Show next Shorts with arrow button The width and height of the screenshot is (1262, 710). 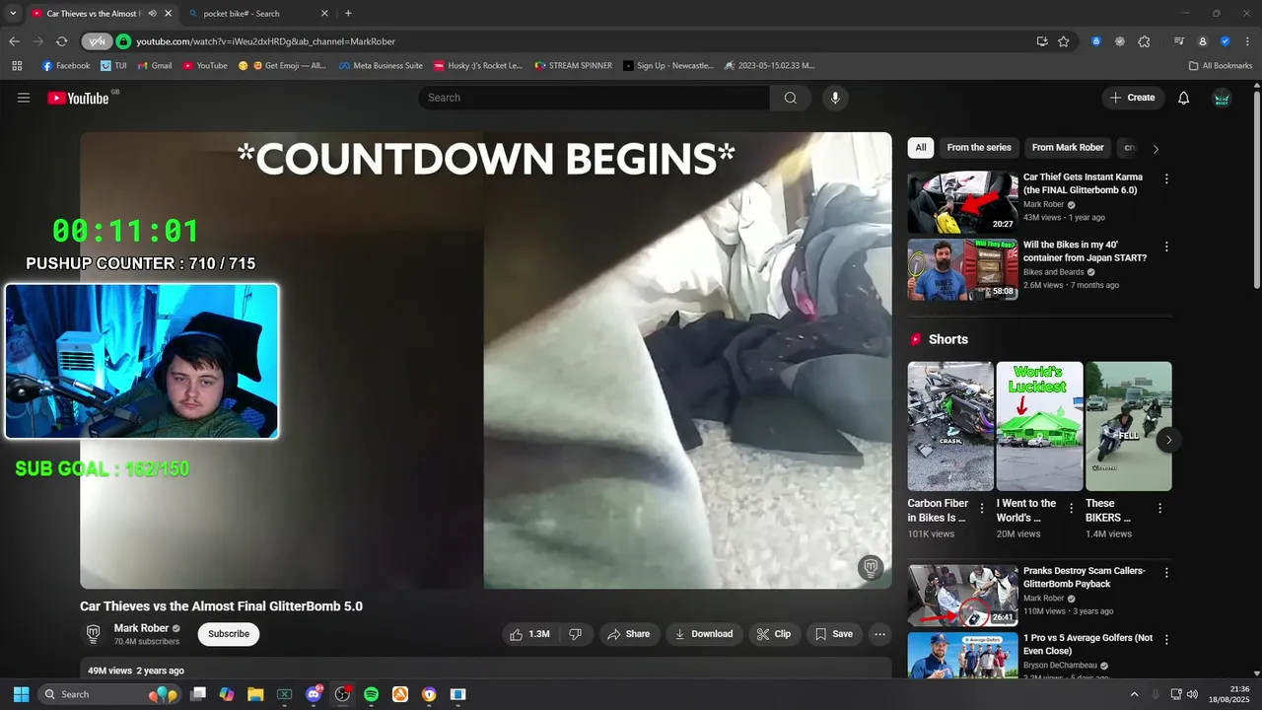1168,440
